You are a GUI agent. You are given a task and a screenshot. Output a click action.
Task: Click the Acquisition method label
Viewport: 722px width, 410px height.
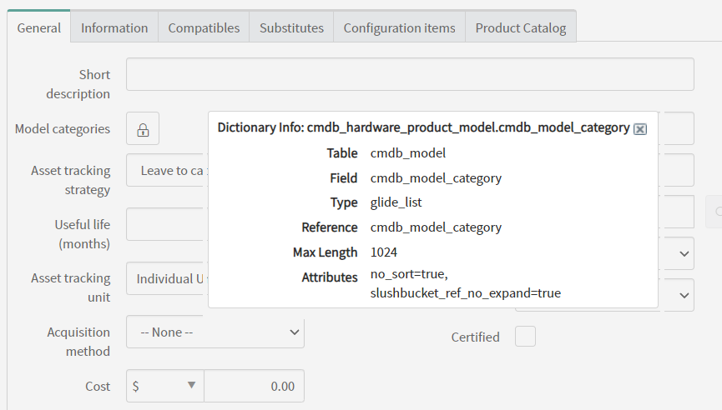(78, 342)
